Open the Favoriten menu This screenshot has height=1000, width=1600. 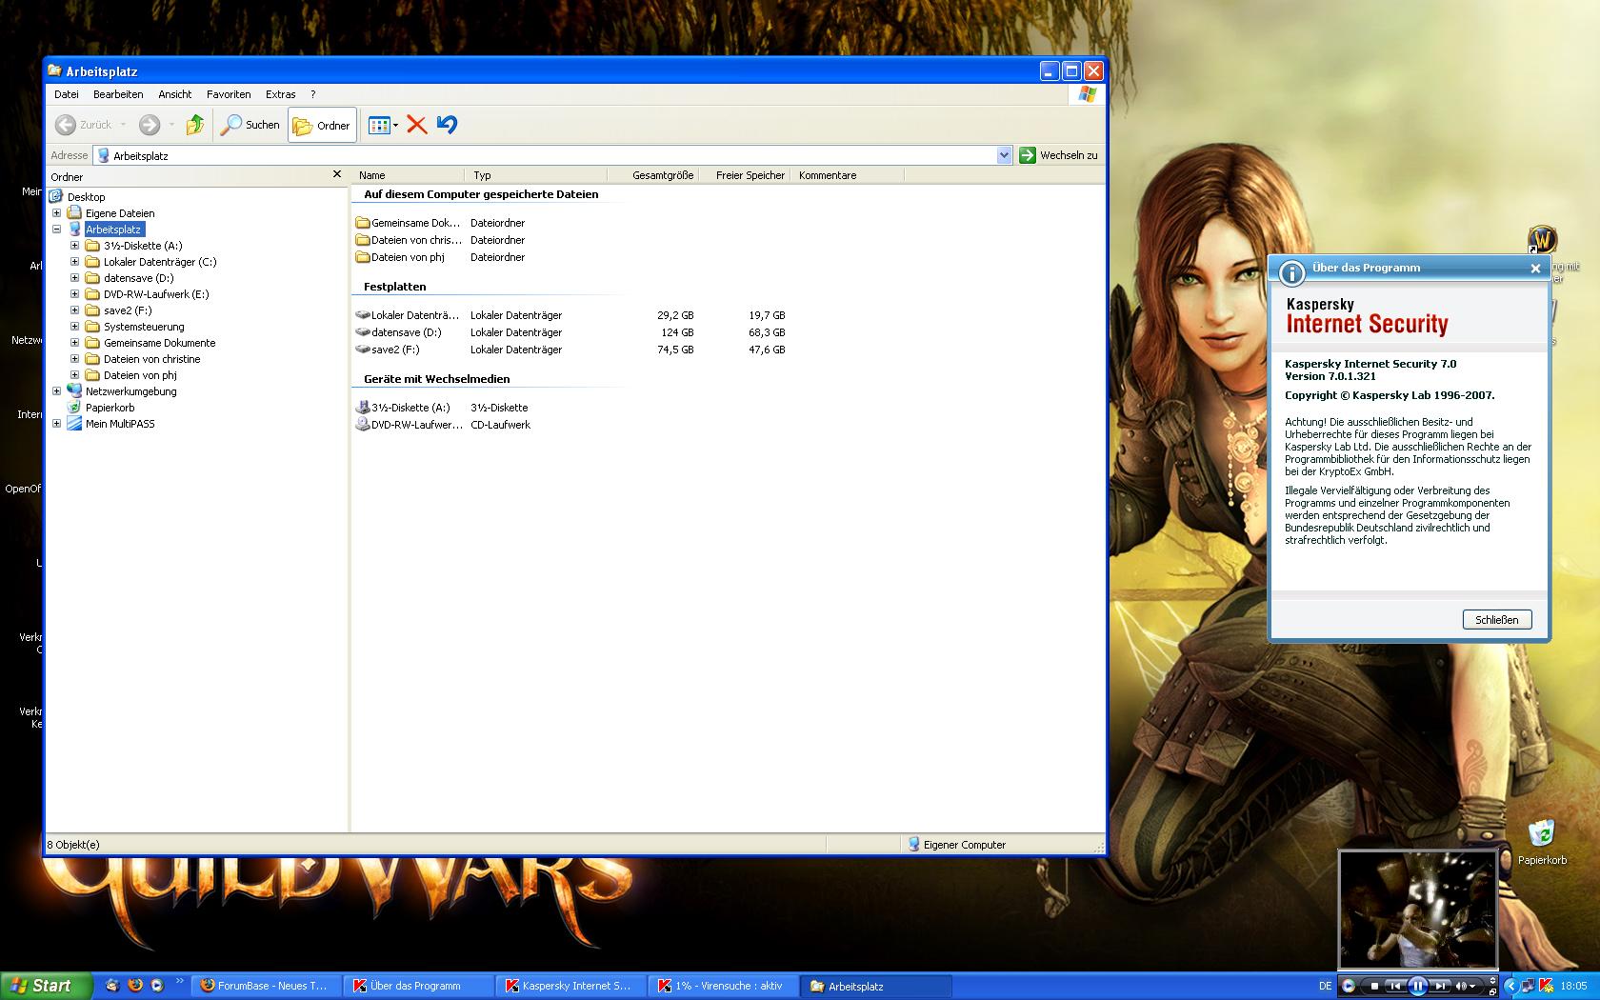(x=229, y=94)
